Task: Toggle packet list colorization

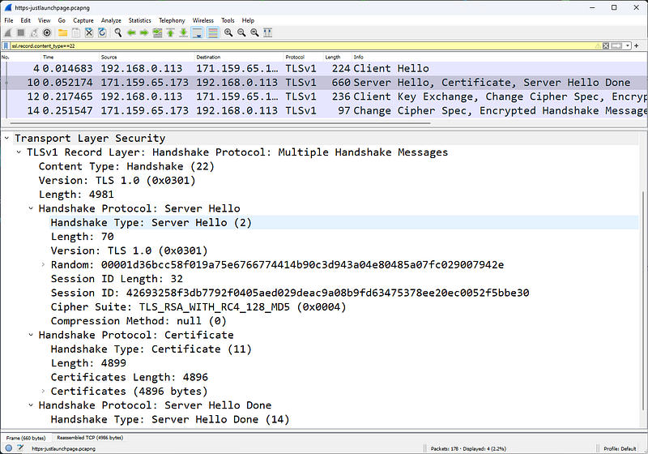Action: [213, 32]
